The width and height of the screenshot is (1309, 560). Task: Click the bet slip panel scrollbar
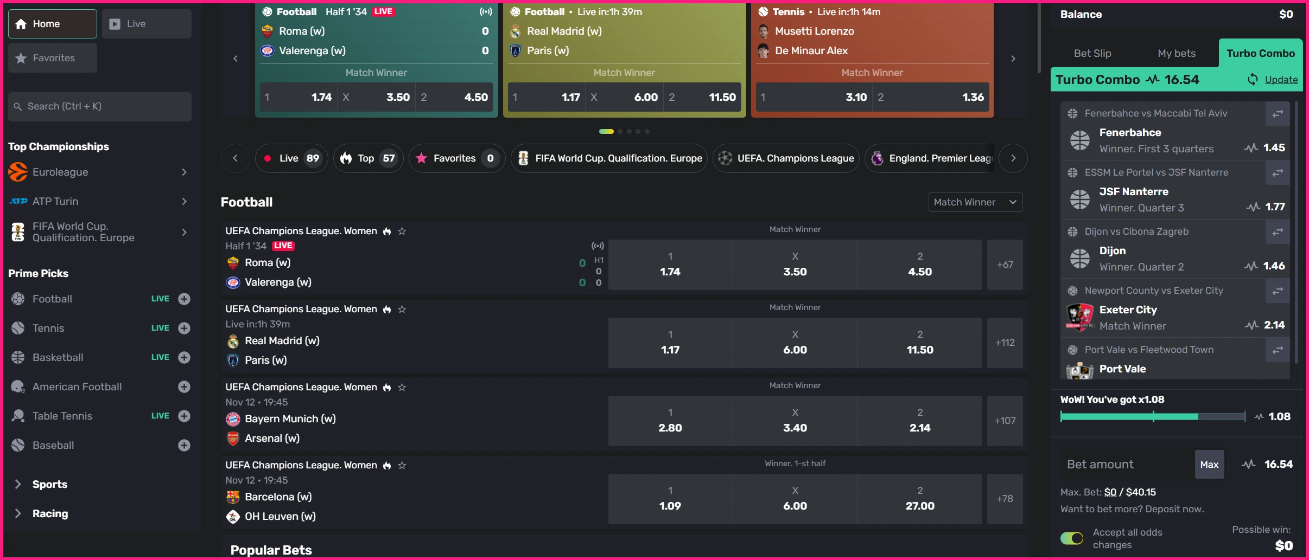(1296, 233)
